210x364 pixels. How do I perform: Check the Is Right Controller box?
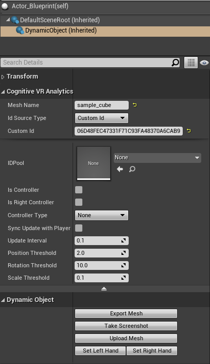tap(79, 202)
